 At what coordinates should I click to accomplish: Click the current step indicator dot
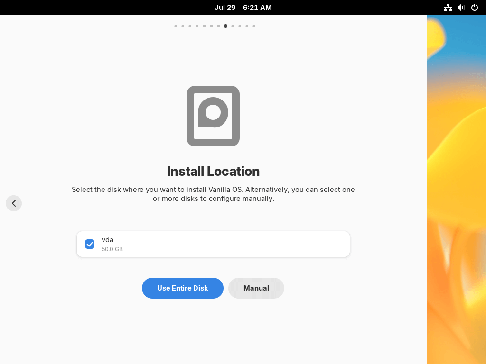pyautogui.click(x=225, y=26)
